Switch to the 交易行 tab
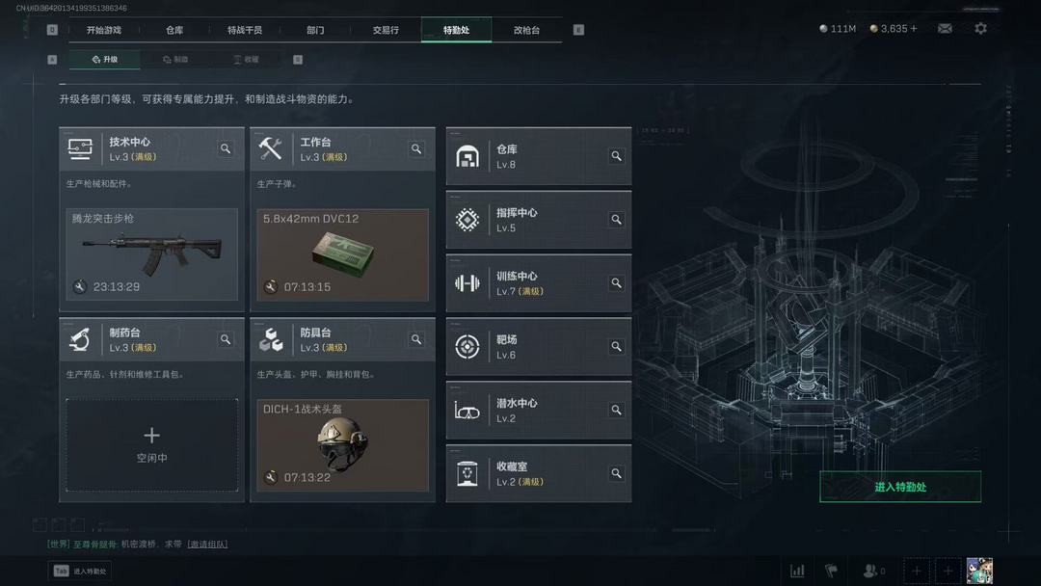Viewport: 1041px width, 586px height. (x=386, y=30)
